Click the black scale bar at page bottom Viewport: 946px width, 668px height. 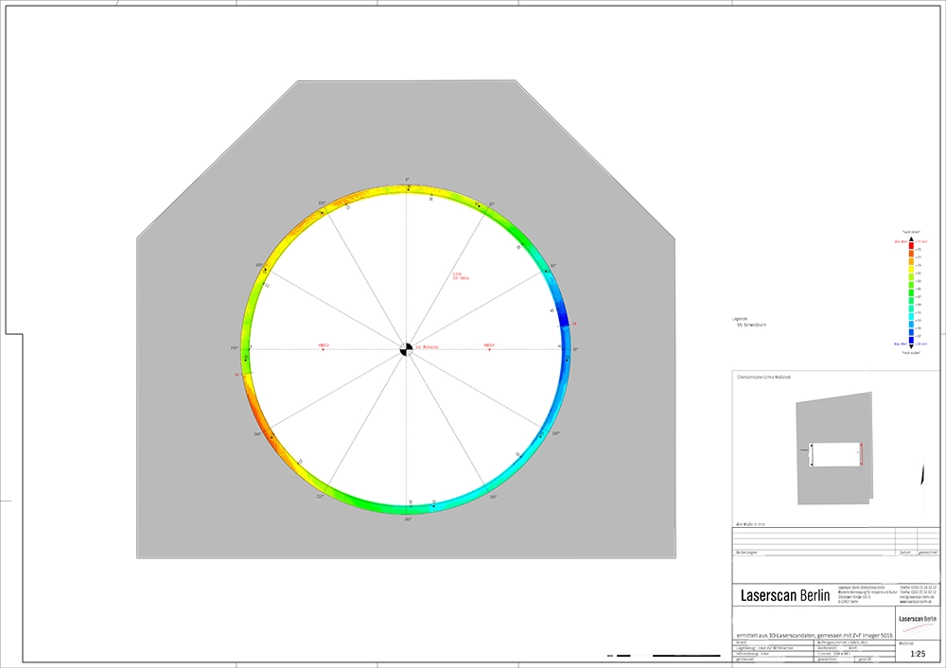coord(663,655)
